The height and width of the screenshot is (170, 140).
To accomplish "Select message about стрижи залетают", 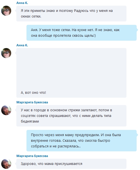I will (71, 116).
